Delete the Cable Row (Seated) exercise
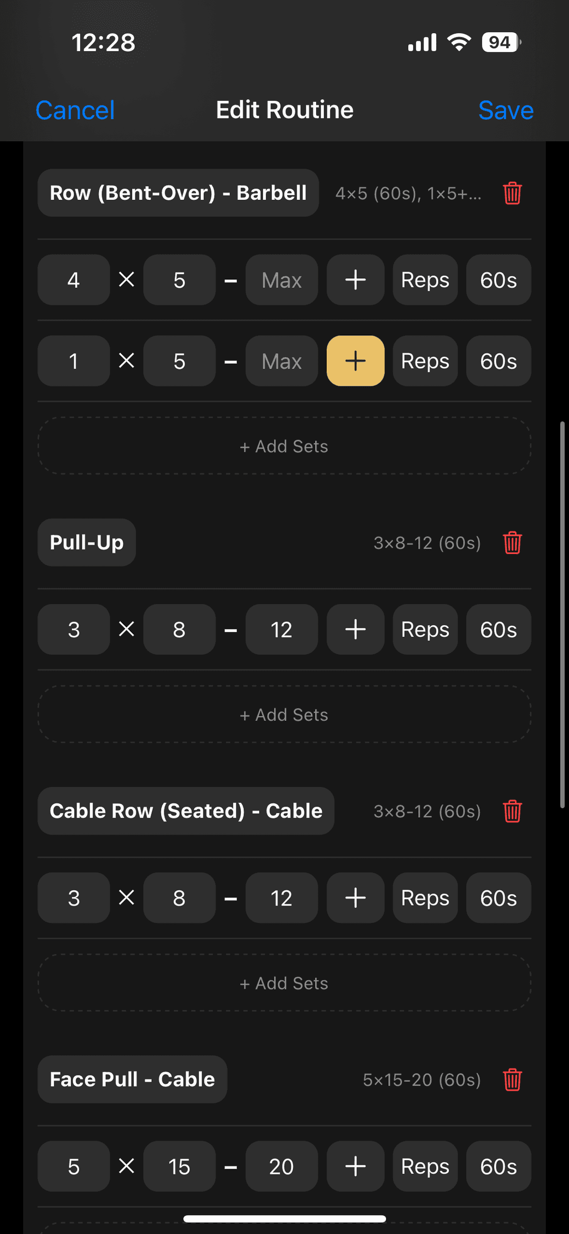This screenshot has width=569, height=1234. 512,811
